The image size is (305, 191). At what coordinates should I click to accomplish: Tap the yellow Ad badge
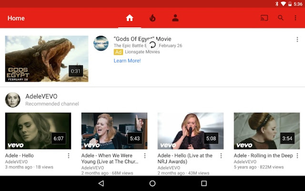point(118,52)
